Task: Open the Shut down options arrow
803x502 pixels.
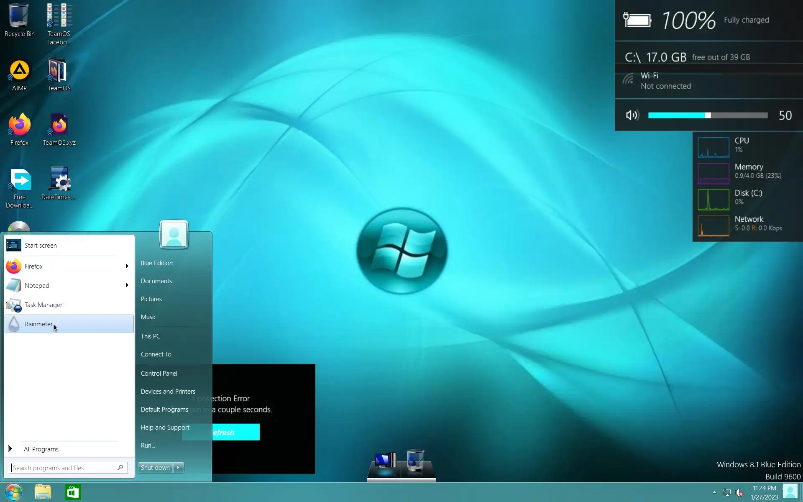Action: click(179, 468)
